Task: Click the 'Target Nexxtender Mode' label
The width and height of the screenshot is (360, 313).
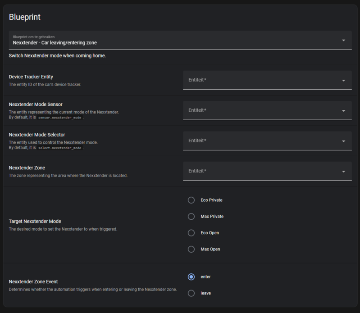Action: 35,221
